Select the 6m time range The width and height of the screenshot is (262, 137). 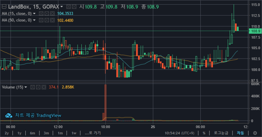coord(33,133)
